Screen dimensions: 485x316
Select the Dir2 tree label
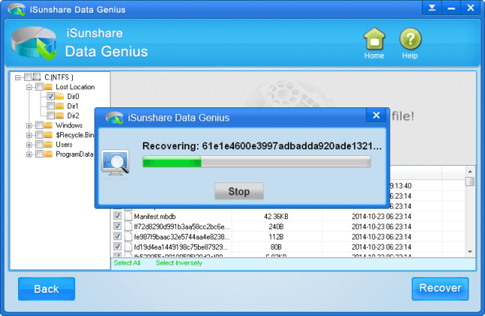tap(73, 116)
